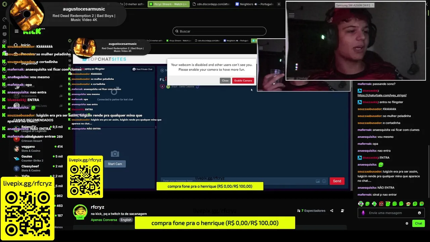Click the Enable Camera button
This screenshot has height=242, width=430.
point(243,81)
